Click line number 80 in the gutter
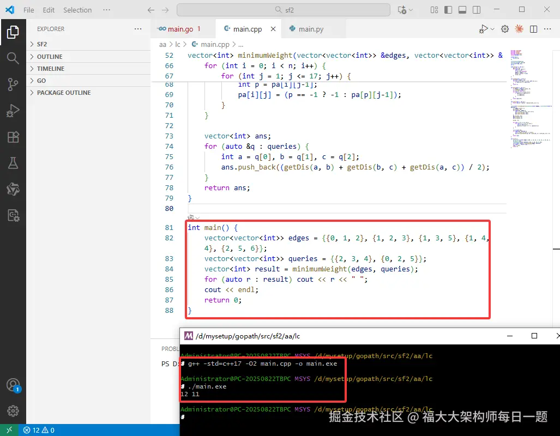Image resolution: width=560 pixels, height=436 pixels. click(169, 209)
